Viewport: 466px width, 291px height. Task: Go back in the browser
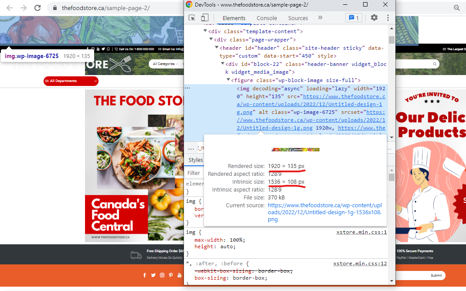10,8
